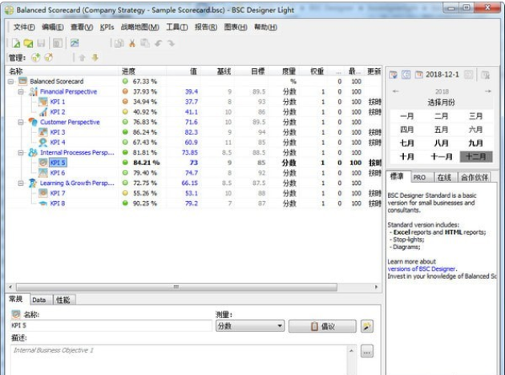Click the Save floppy disk icon
The image size is (505, 375).
pos(41,43)
